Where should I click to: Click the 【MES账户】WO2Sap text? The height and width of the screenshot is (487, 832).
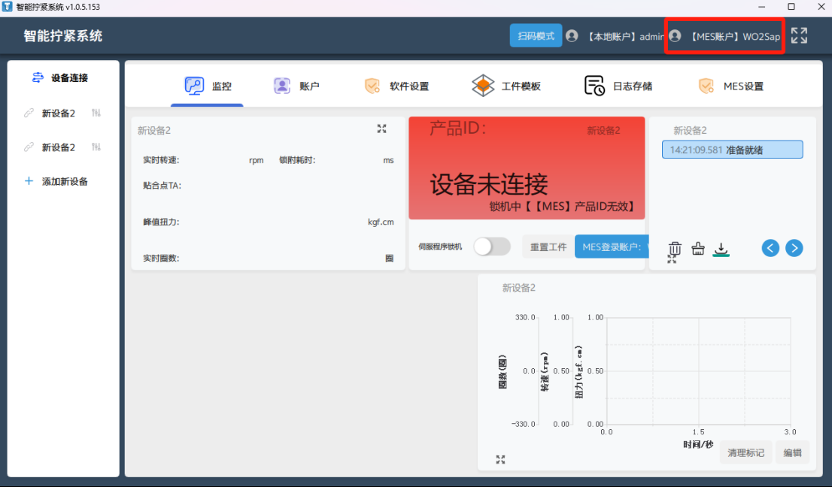734,37
